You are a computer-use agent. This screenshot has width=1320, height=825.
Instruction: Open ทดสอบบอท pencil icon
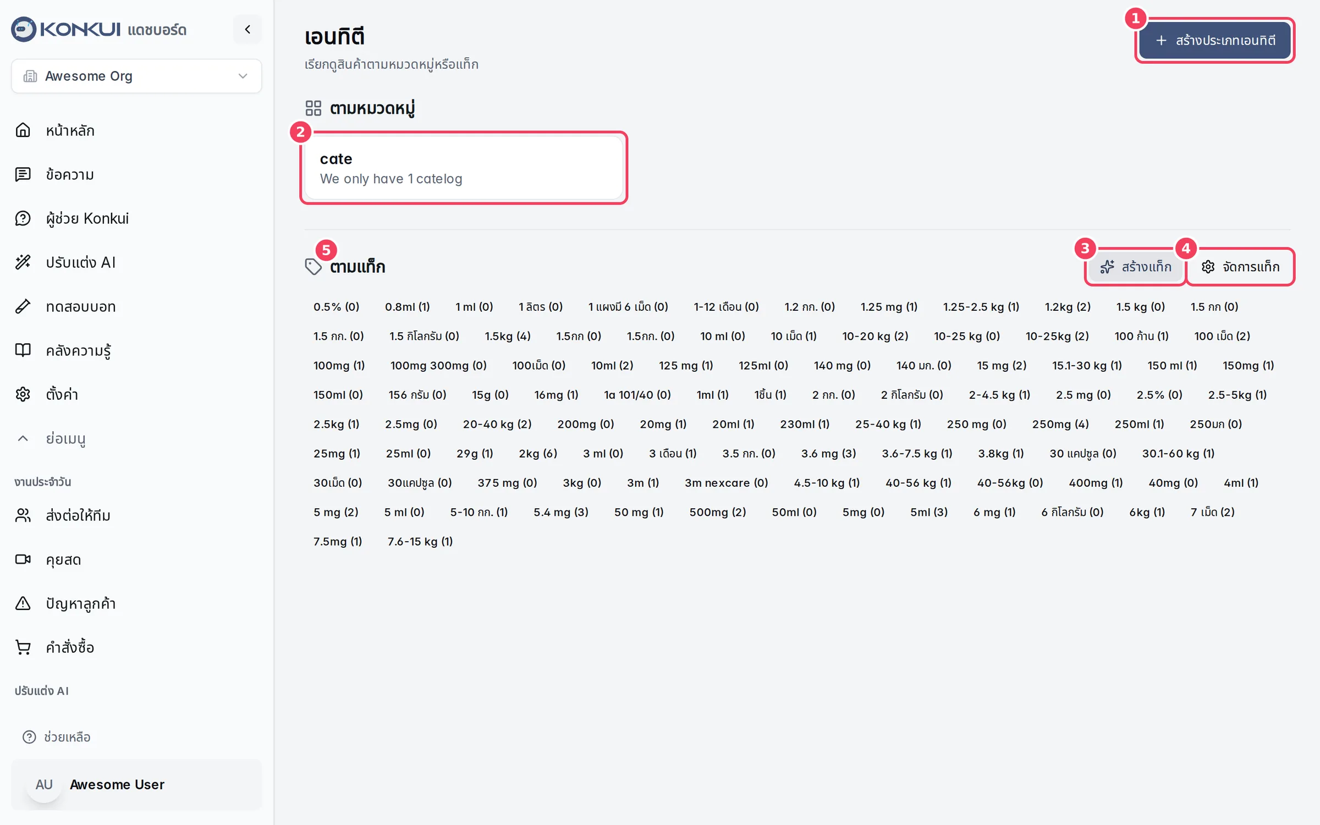point(23,306)
